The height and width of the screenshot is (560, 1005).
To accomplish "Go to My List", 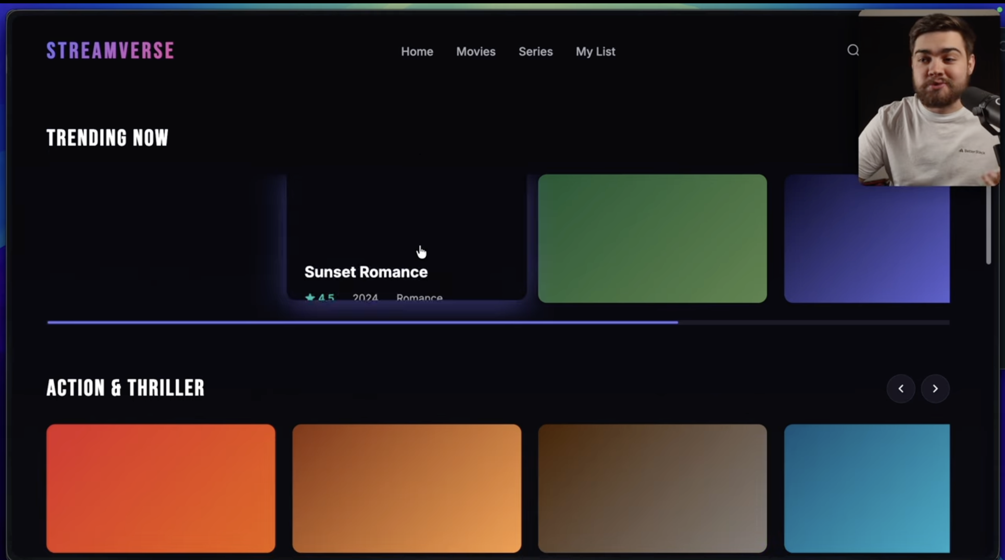I will pos(595,52).
